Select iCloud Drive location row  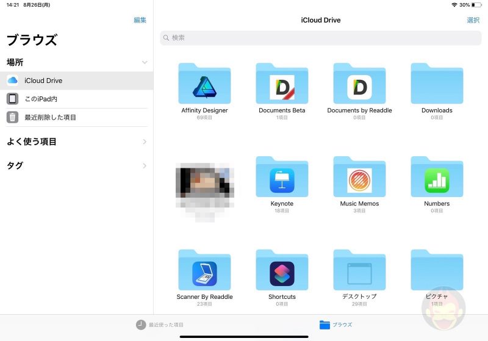tap(77, 81)
